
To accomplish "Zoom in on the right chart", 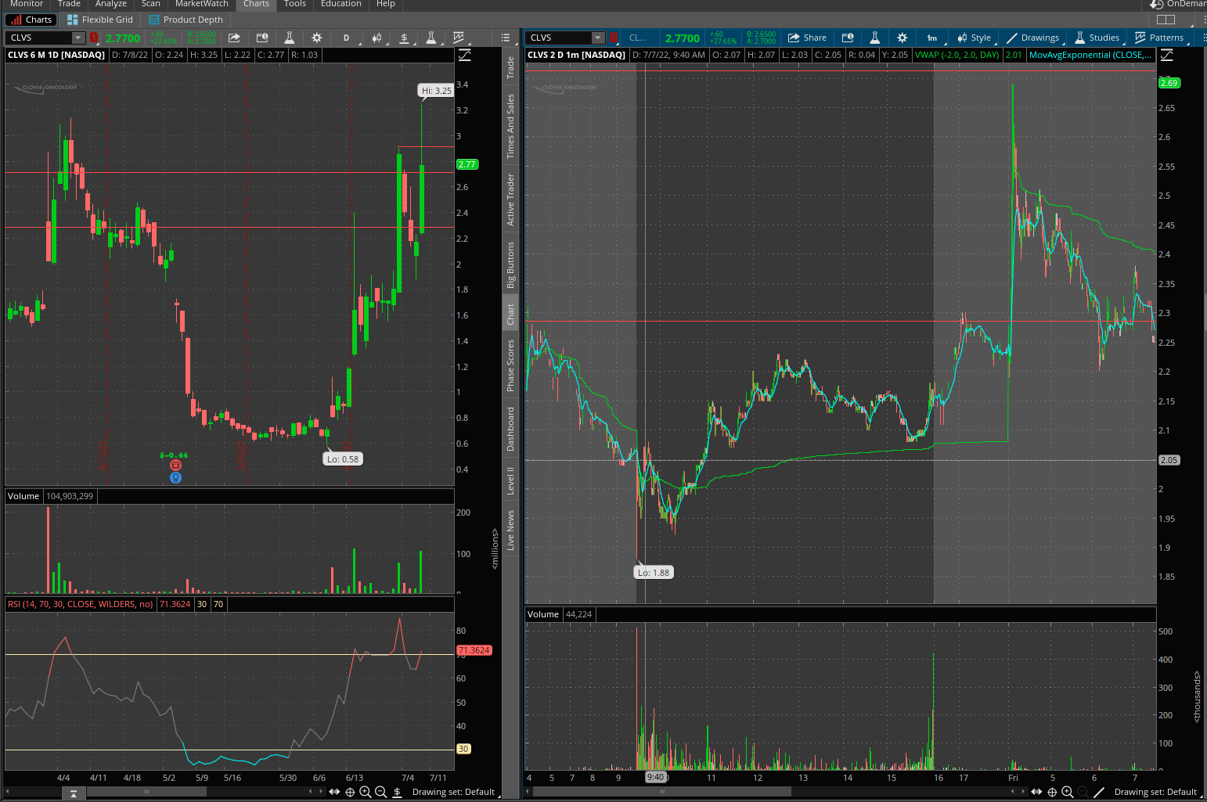I will pos(1067,792).
